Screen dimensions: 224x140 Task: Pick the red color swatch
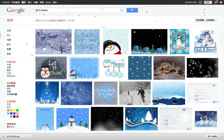8,110
